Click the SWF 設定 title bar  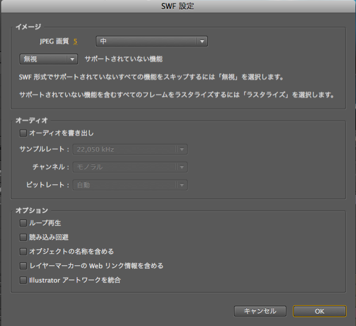tap(177, 6)
